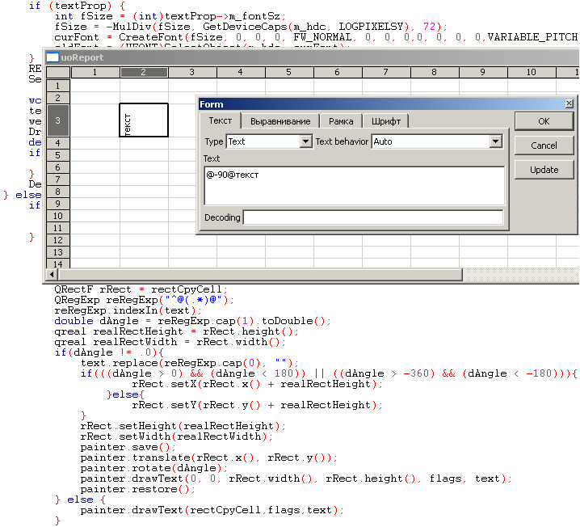This screenshot has width=580, height=527.
Task: Click into the Decoding input field
Action: [372, 217]
